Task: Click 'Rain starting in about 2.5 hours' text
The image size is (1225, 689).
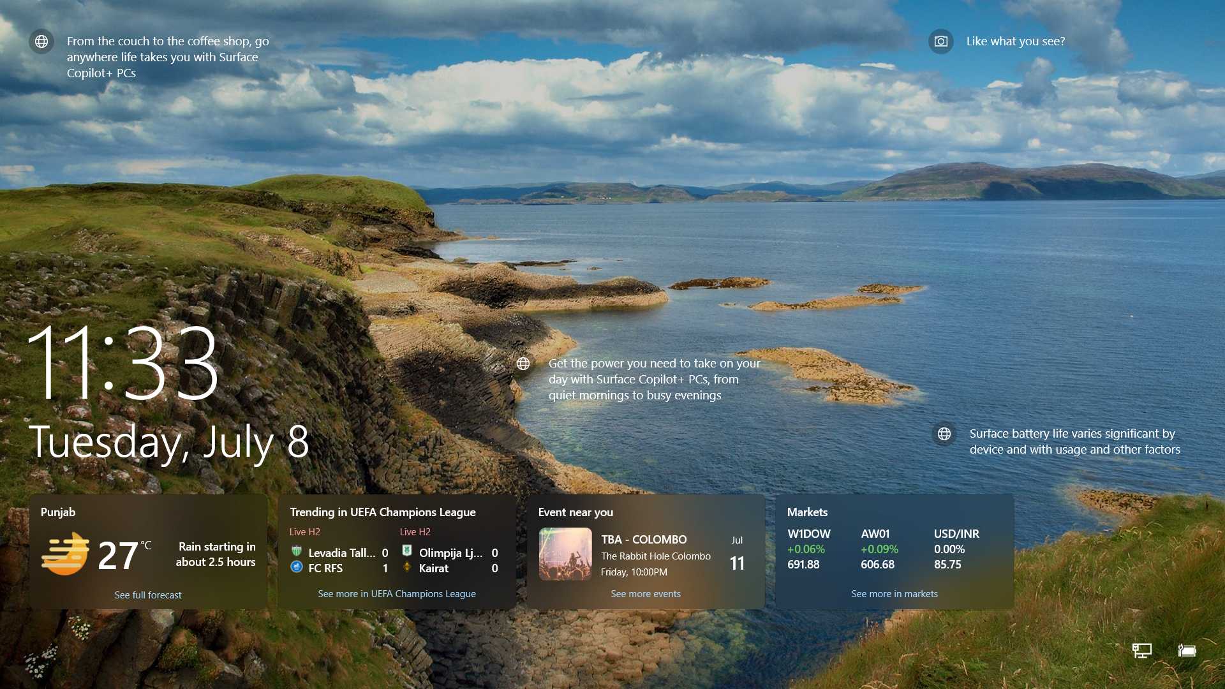Action: [216, 554]
